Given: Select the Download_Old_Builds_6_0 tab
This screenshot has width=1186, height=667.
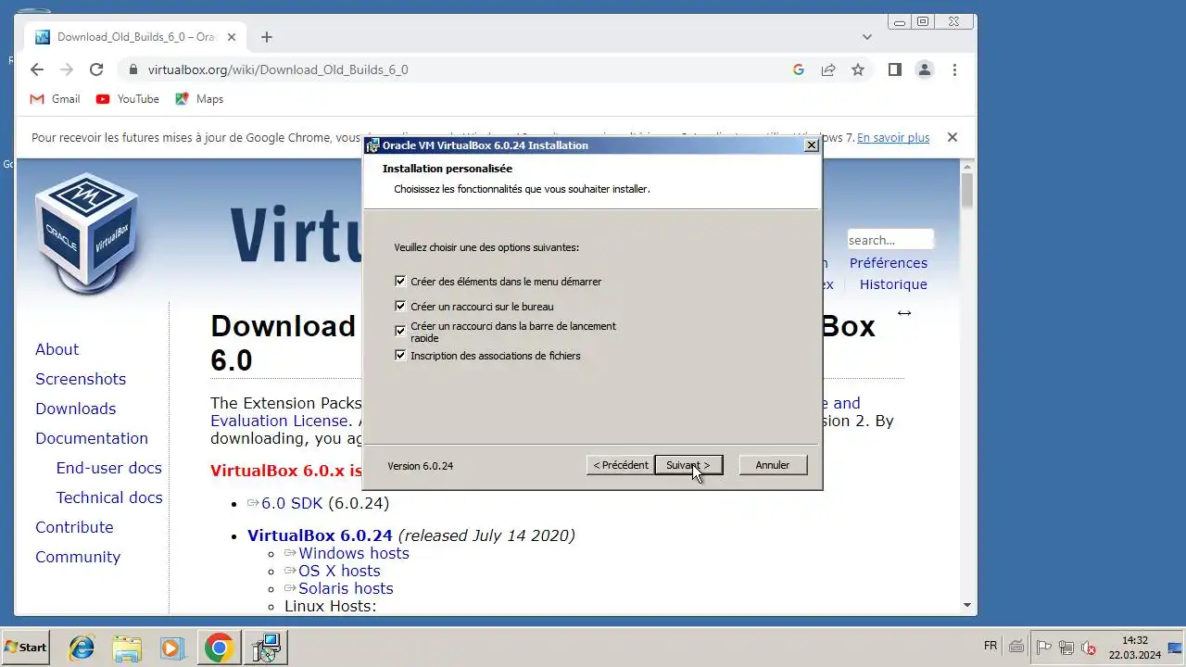Looking at the screenshot, I should [x=135, y=37].
